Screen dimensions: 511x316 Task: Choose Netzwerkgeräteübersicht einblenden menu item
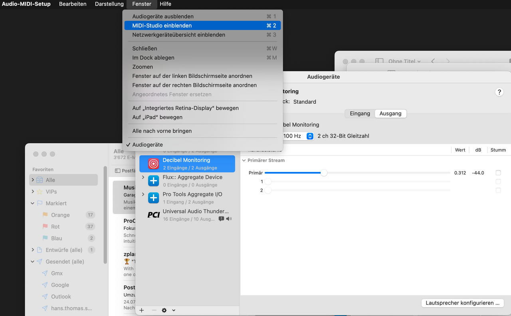coord(202,35)
